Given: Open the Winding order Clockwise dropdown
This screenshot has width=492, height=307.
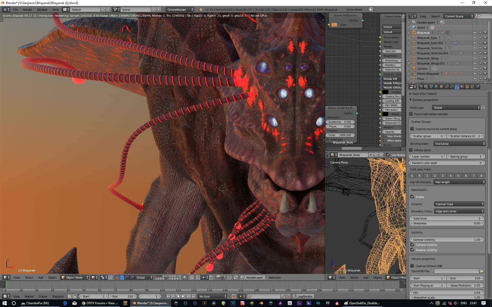Looking at the screenshot, I should click(459, 144).
